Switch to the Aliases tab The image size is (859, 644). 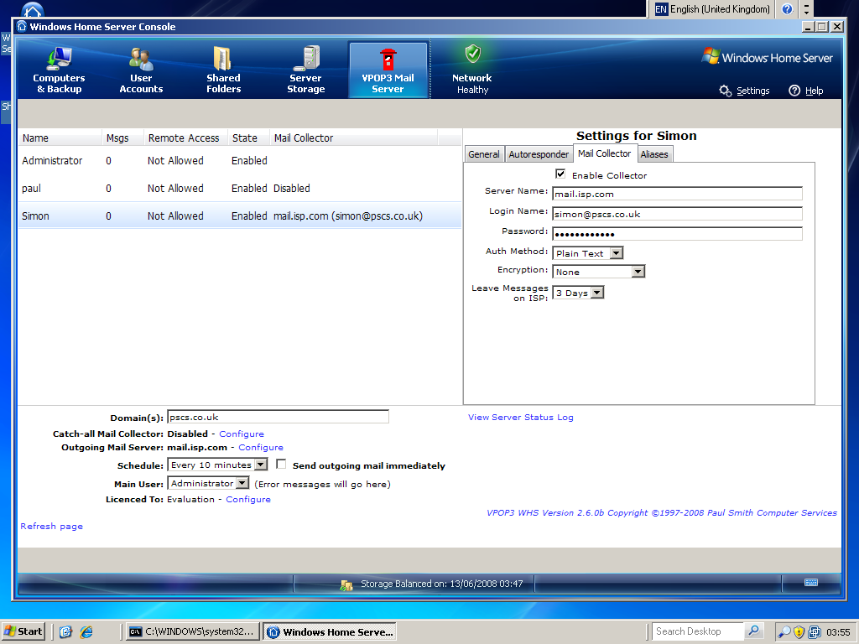click(x=654, y=154)
